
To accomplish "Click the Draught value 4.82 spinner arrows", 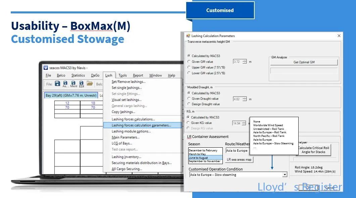I will pos(245,99).
